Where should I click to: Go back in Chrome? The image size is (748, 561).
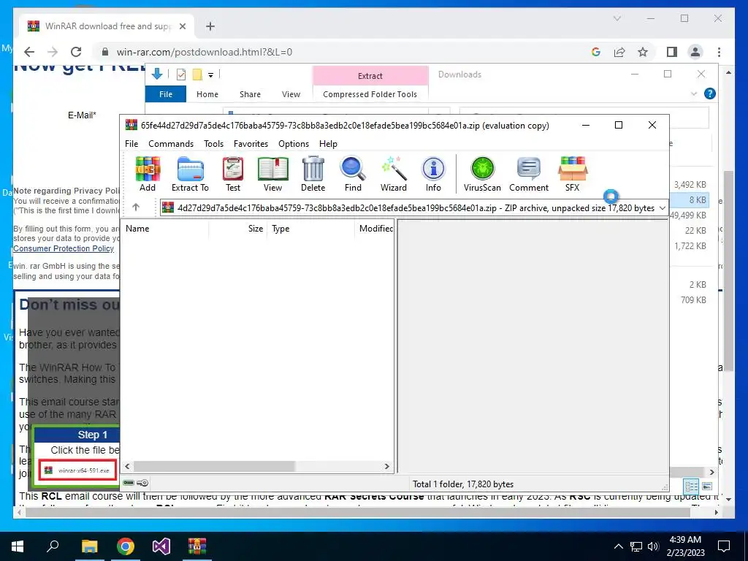point(29,52)
